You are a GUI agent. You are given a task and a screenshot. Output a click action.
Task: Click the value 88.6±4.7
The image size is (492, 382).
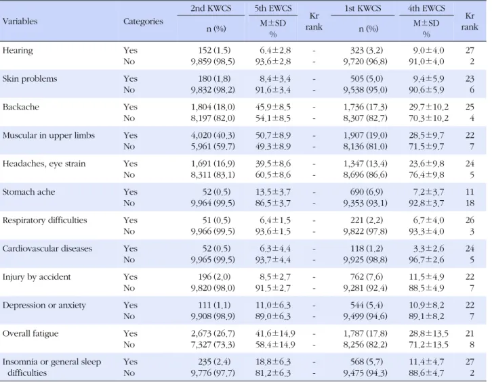pyautogui.click(x=426, y=373)
